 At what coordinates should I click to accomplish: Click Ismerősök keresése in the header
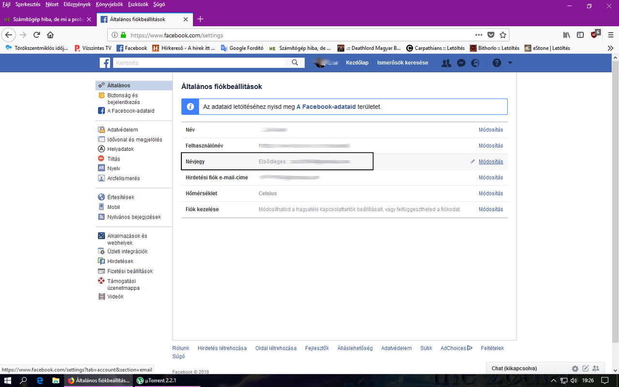(x=402, y=63)
